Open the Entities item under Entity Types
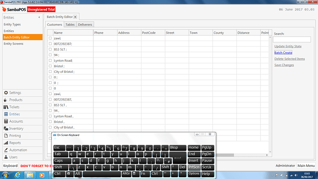 pyautogui.click(x=9, y=31)
